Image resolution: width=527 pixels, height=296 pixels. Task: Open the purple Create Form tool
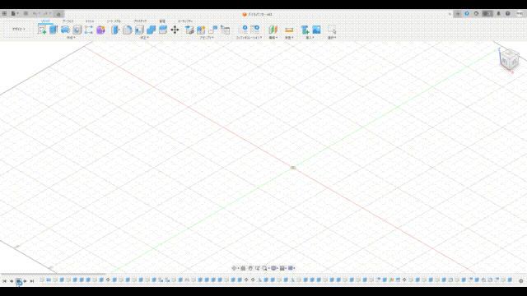click(x=100, y=30)
